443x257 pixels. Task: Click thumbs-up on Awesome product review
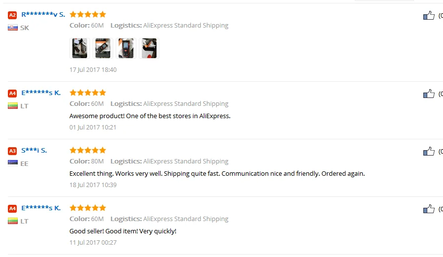(x=429, y=94)
